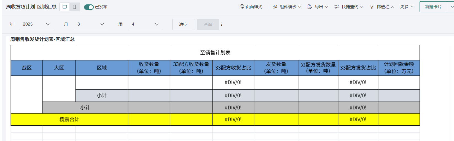This screenshot has width=454, height=141.
Task: Click the 导出 export icon
Action: [310, 7]
